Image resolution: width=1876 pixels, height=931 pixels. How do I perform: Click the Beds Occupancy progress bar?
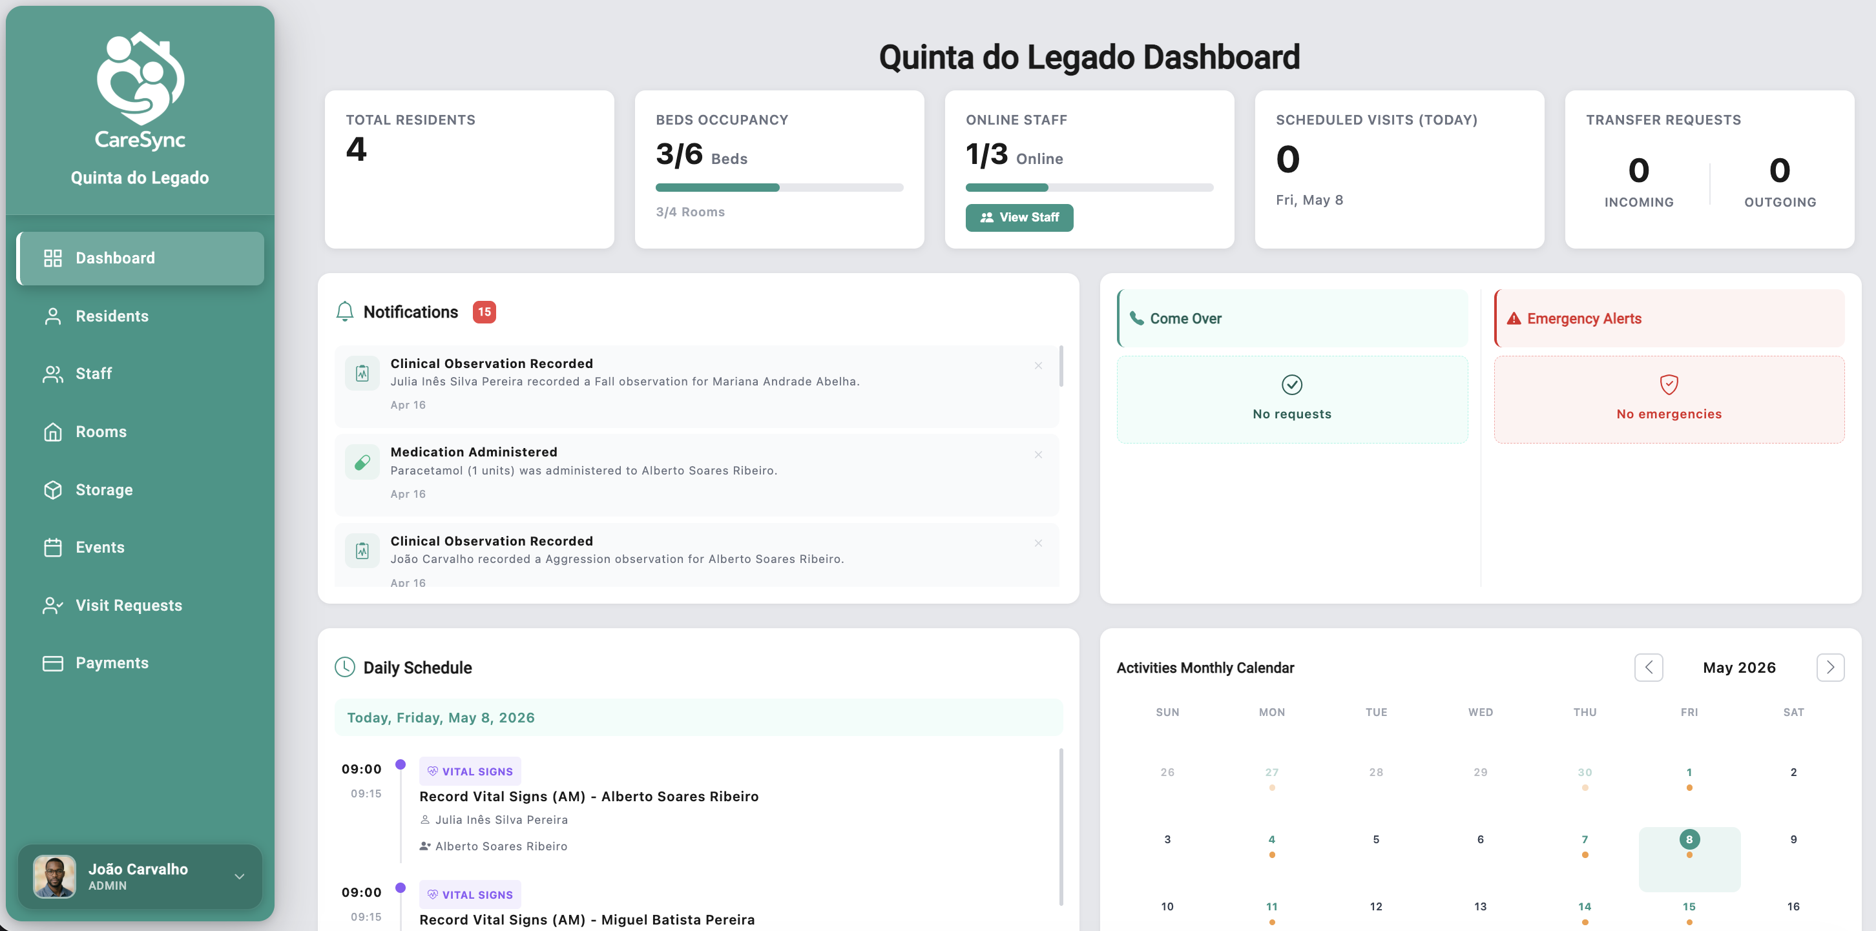click(x=779, y=188)
